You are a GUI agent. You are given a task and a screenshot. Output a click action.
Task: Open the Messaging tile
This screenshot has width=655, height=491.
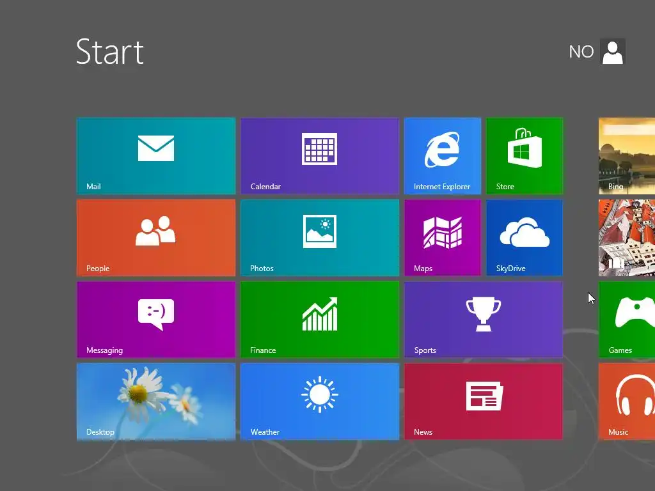(156, 320)
